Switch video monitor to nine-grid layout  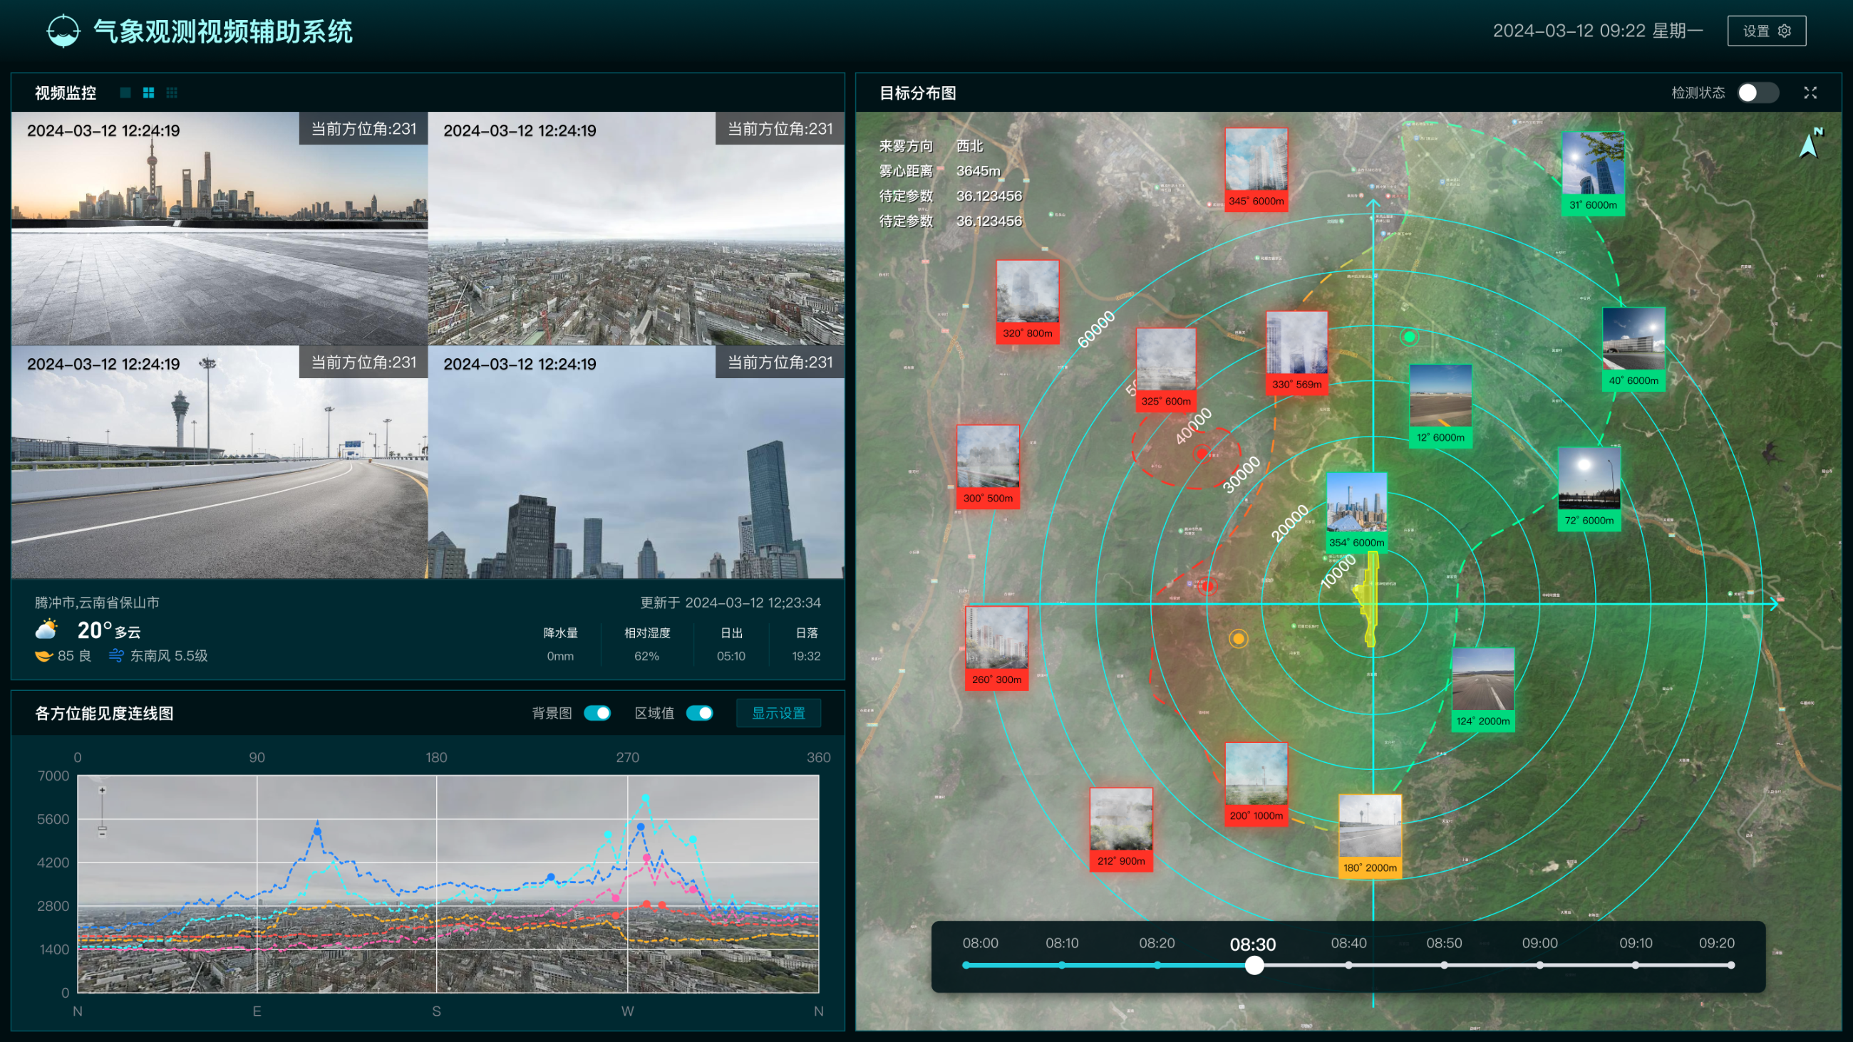coord(171,93)
